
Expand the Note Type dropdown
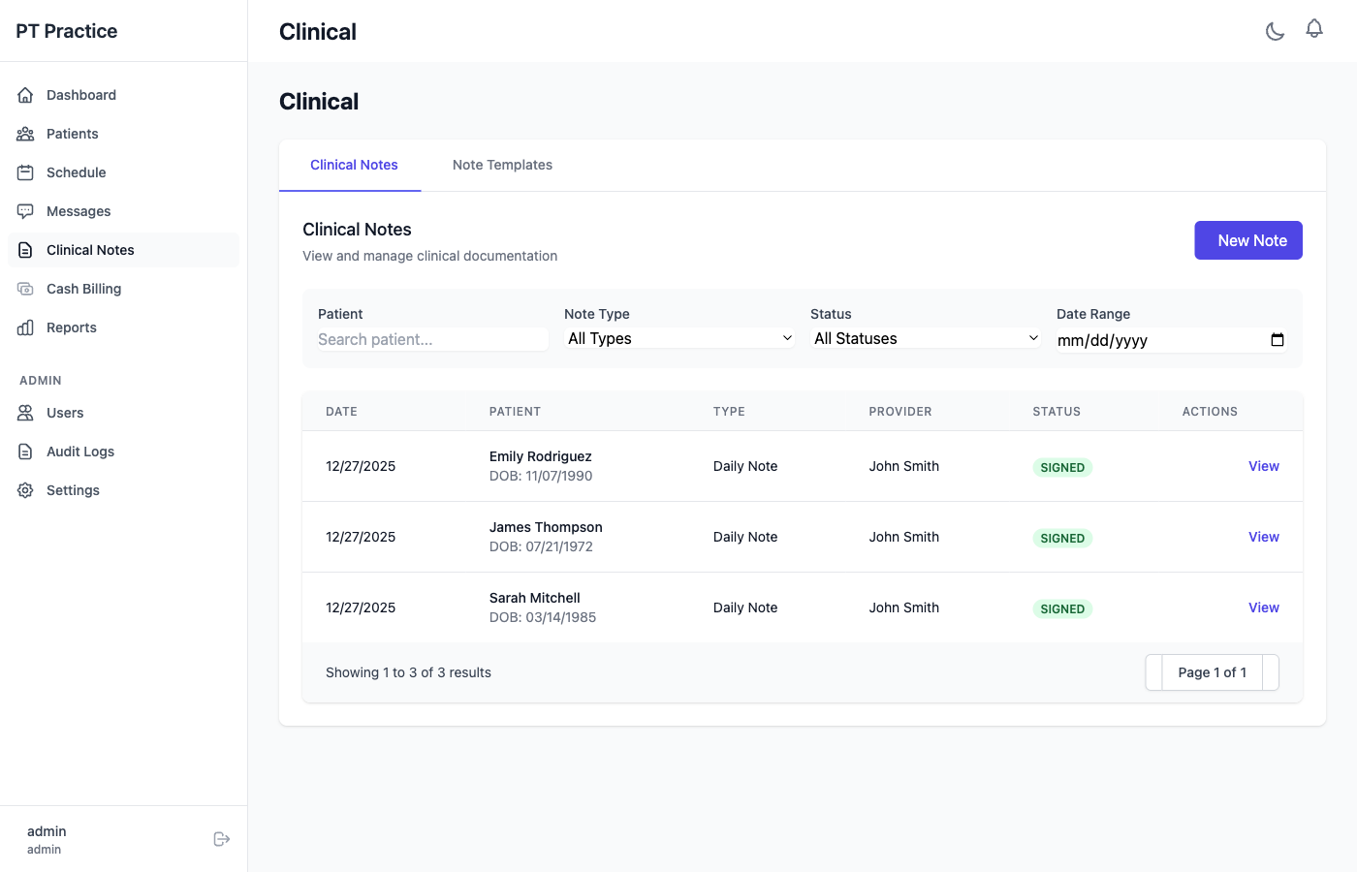point(679,338)
